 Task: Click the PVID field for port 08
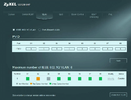[x=121, y=49]
